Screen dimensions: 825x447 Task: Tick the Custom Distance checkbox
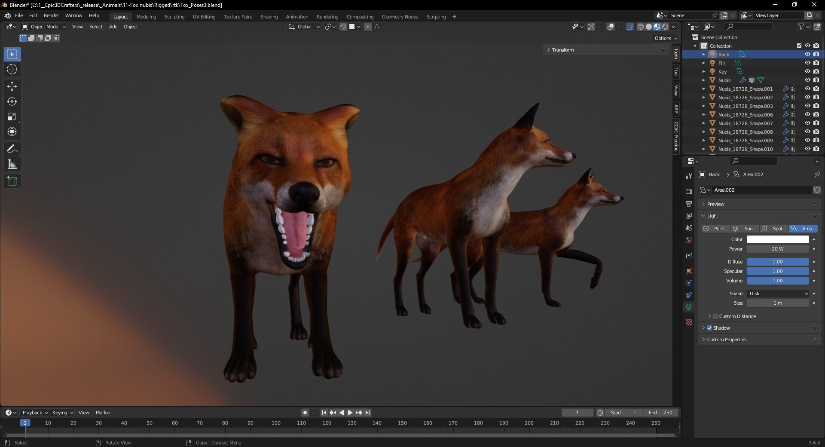click(x=715, y=316)
